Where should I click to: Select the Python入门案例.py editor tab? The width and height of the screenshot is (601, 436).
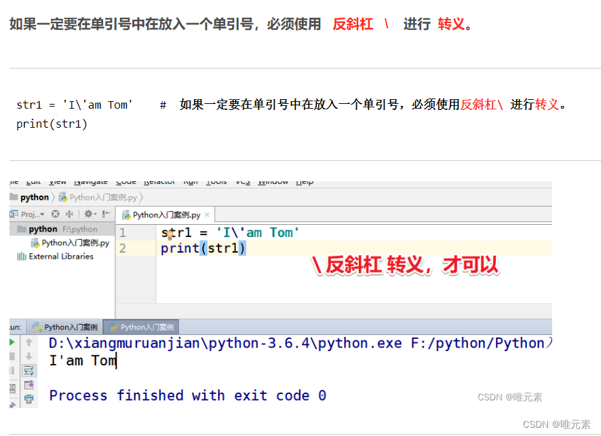click(x=166, y=215)
